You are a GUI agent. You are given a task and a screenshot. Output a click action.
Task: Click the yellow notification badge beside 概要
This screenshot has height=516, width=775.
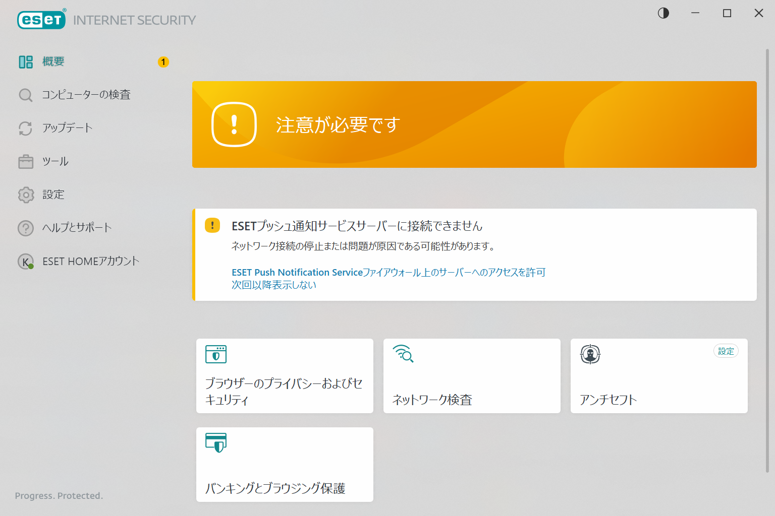[163, 62]
